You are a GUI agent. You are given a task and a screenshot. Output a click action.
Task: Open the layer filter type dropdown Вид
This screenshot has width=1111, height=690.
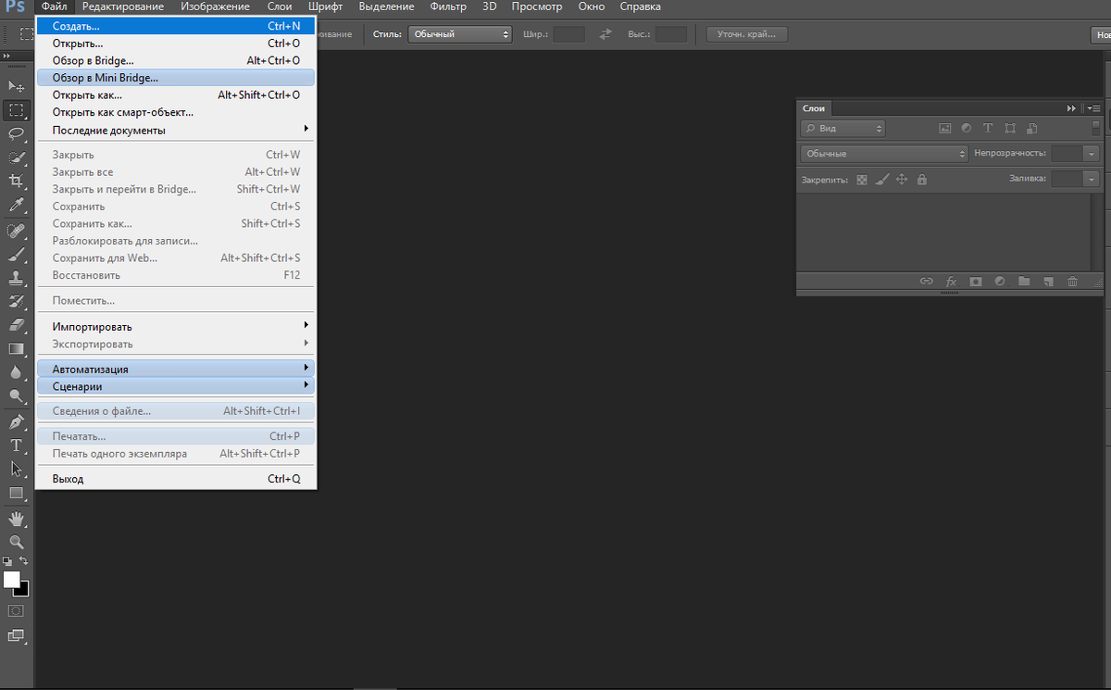click(x=843, y=129)
